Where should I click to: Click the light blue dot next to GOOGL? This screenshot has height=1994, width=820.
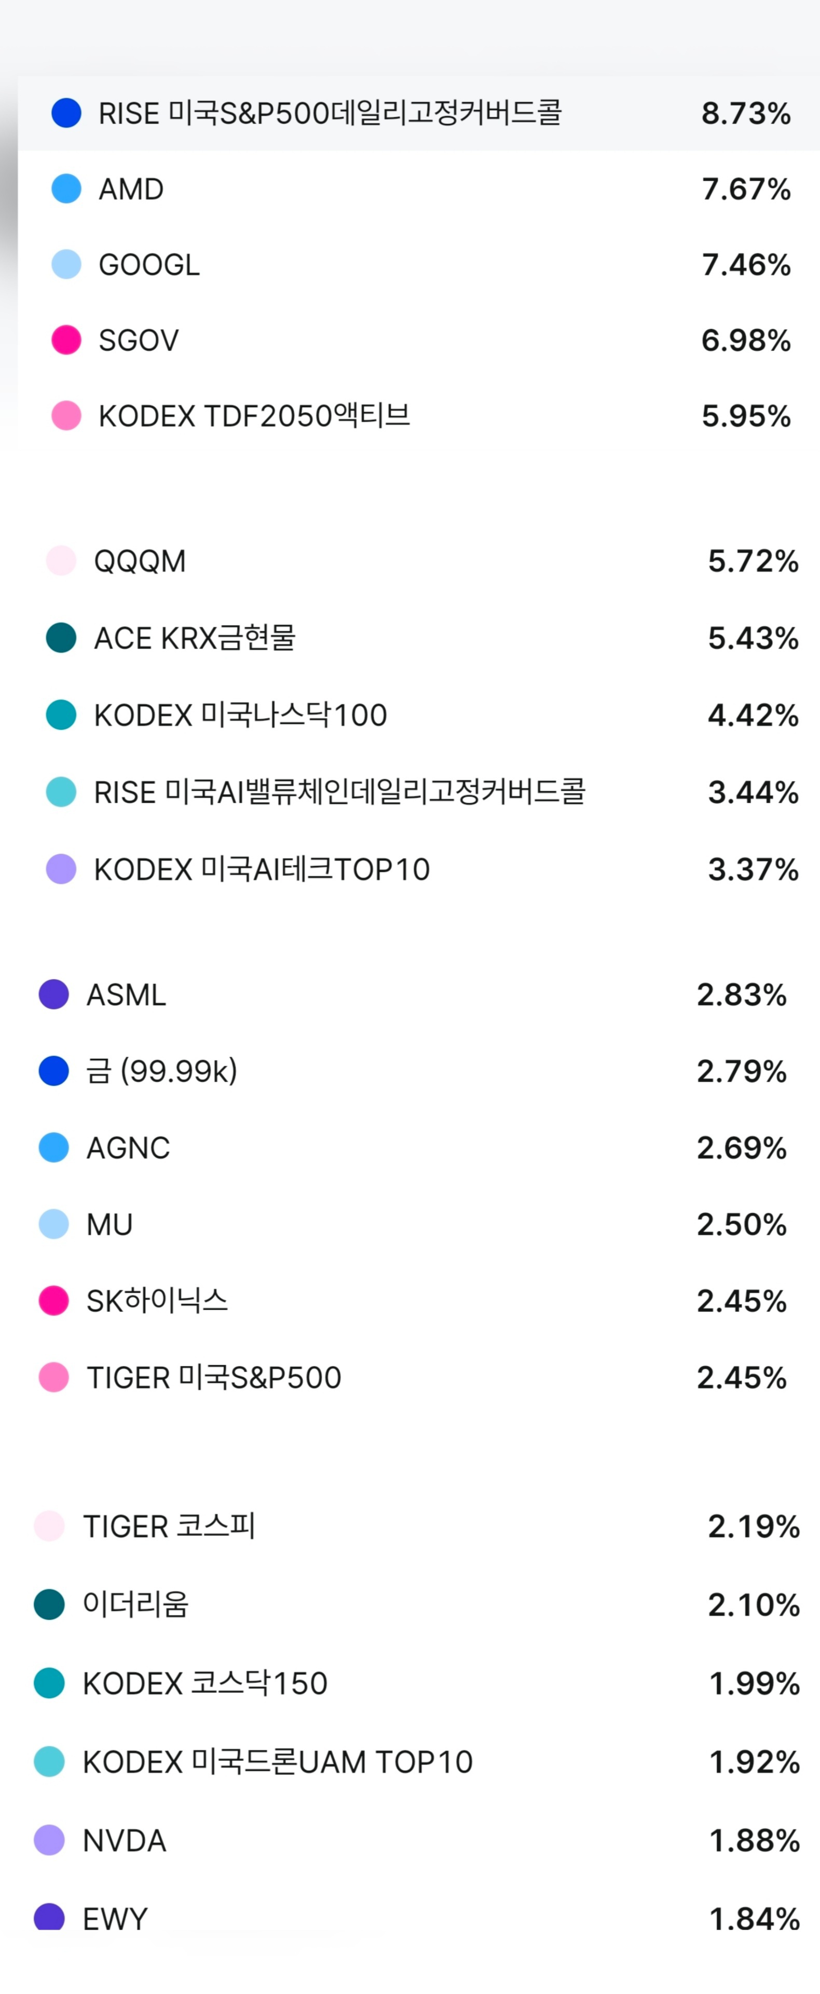point(66,264)
